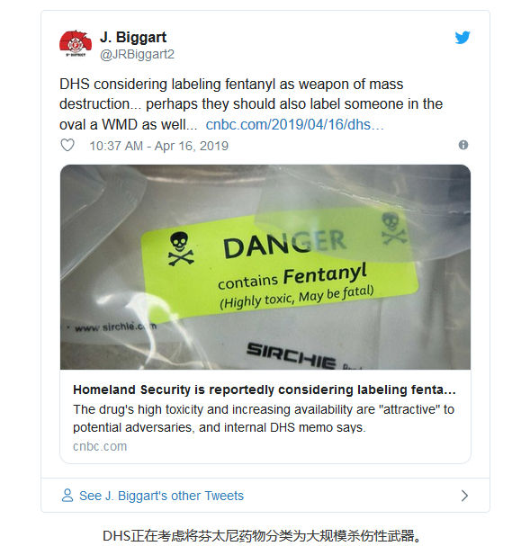Click the 10:37 AM - Apr 16, 2019 timestamp
This screenshot has height=546, width=512.
[159, 146]
